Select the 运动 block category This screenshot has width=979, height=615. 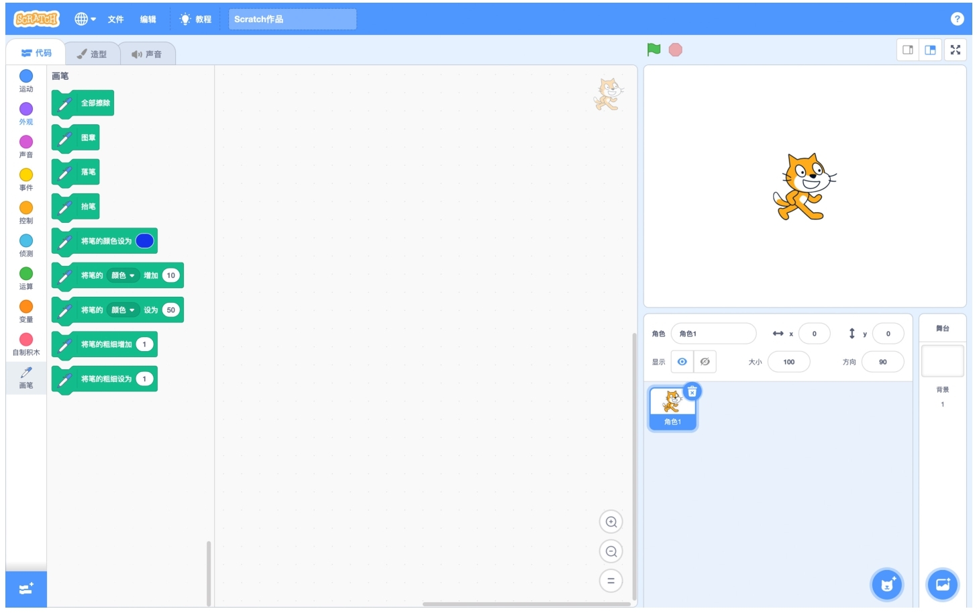pyautogui.click(x=26, y=81)
